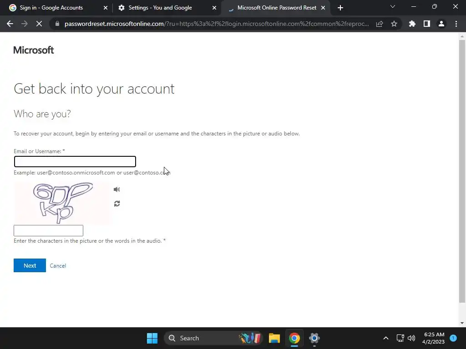Open a new browser tab

pos(340,8)
